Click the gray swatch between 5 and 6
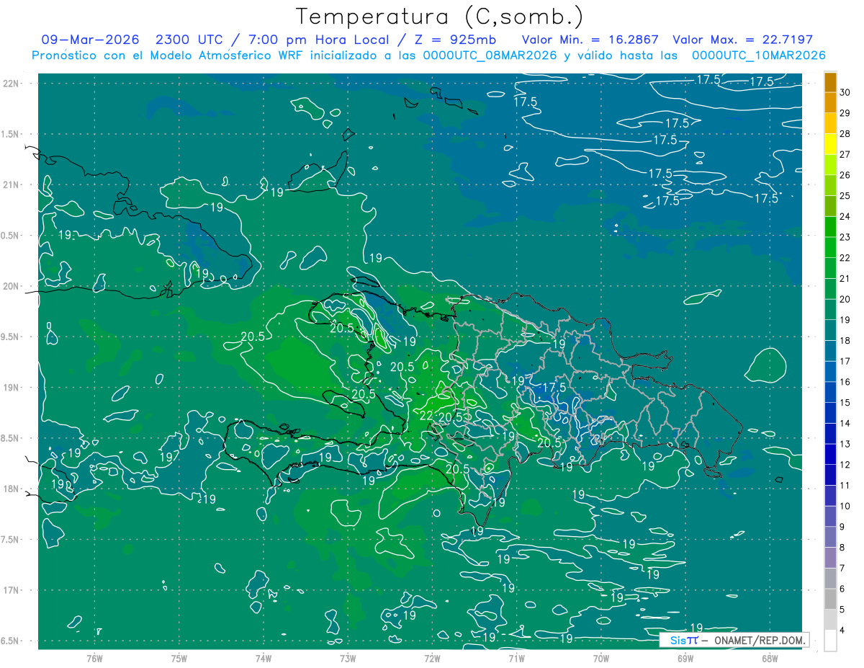 pos(830,599)
